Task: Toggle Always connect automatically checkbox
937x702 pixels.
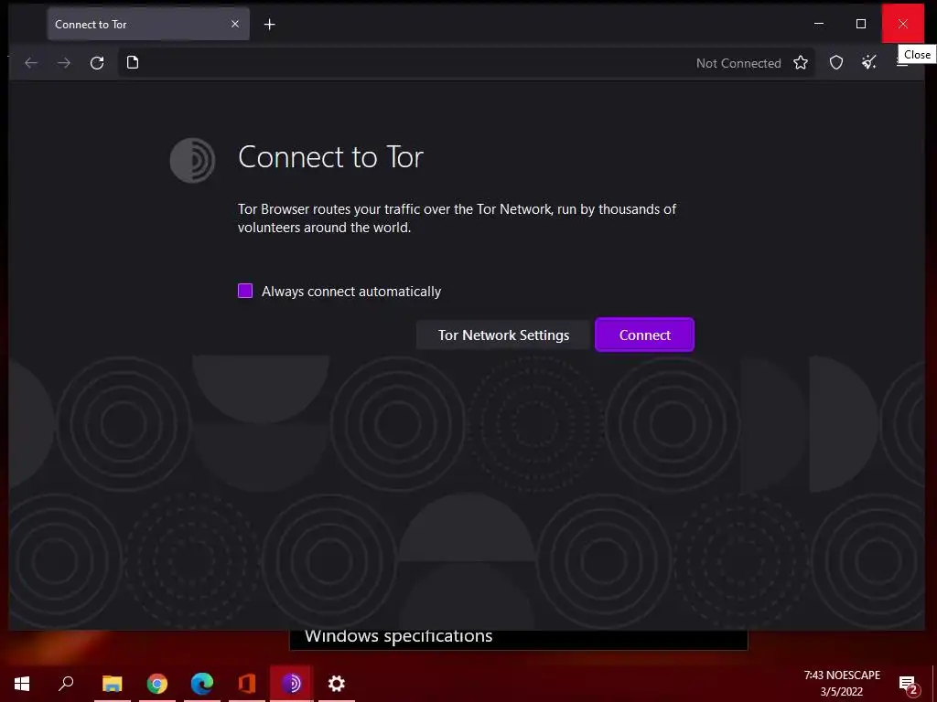Action: (245, 291)
